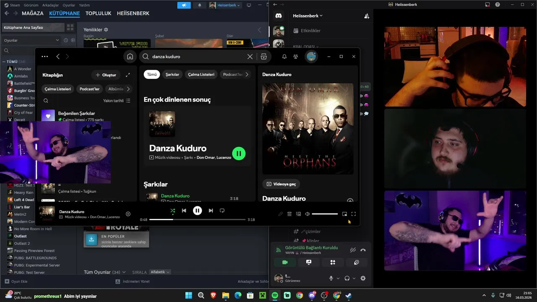Toggle repeat in Spotify player
Screen dimensions: 537x302
[x=222, y=211]
